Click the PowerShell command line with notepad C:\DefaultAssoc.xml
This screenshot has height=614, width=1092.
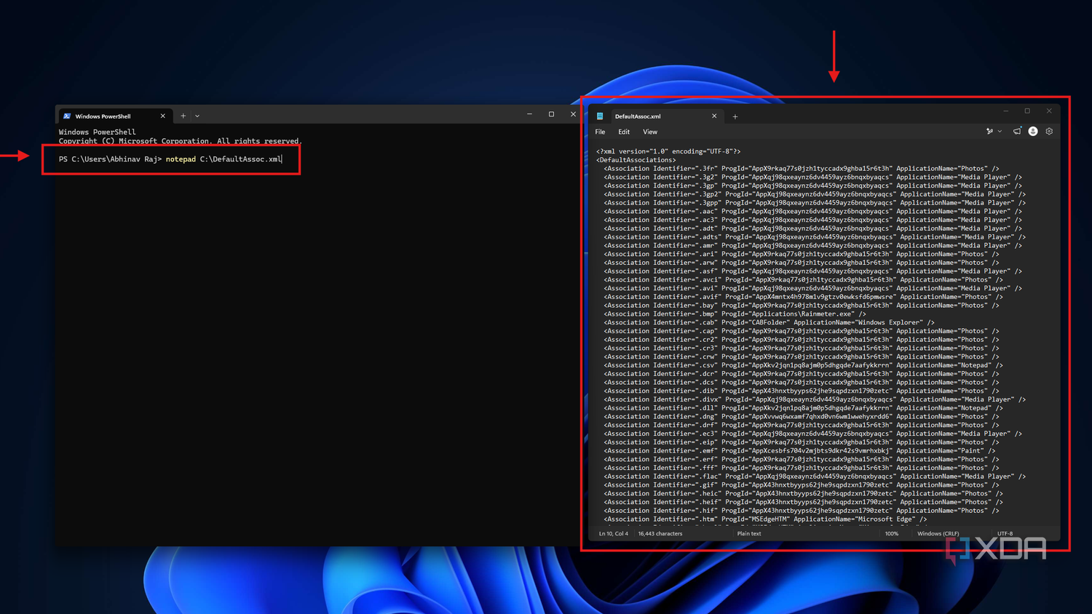pyautogui.click(x=170, y=159)
